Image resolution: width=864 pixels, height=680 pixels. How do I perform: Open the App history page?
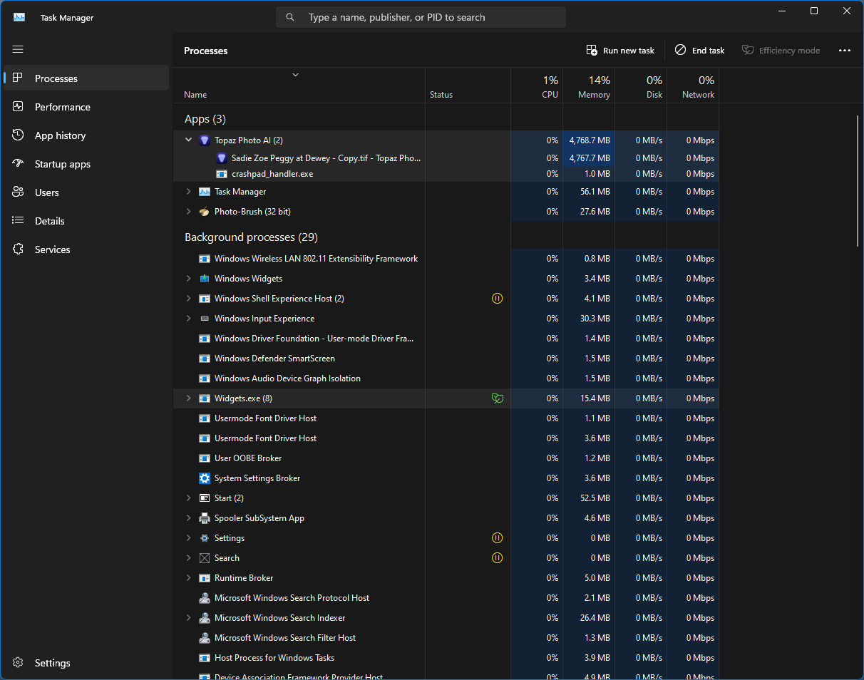click(86, 135)
